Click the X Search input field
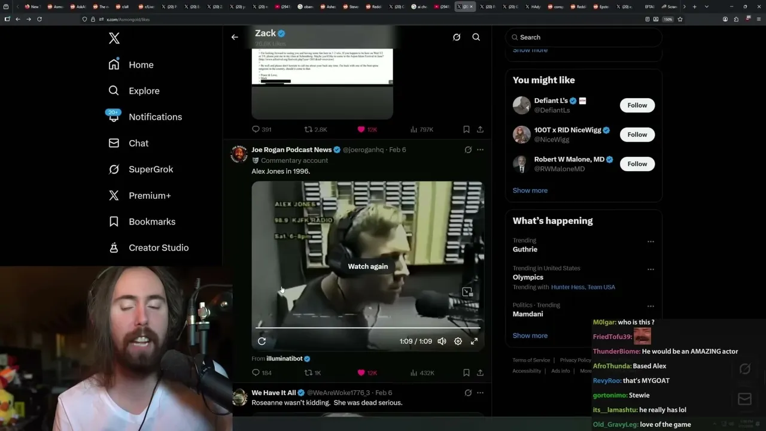766x431 pixels. click(583, 37)
